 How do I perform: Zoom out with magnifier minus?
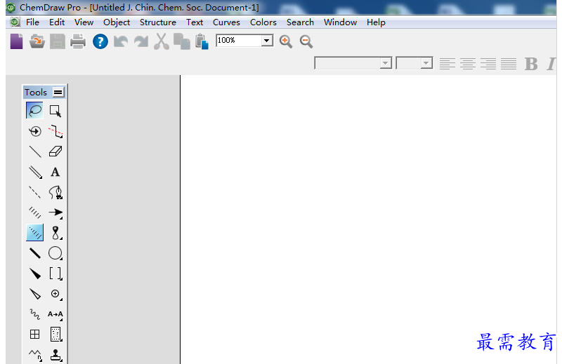point(306,41)
